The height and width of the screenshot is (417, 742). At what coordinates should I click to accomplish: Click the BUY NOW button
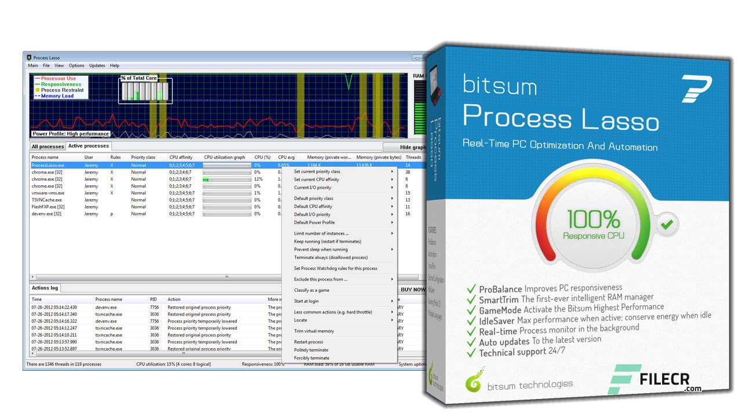[412, 289]
